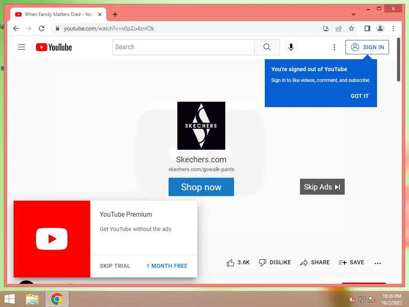Click the thumbs-down DISLIKE icon
This screenshot has height=307, width=409.
[262, 263]
